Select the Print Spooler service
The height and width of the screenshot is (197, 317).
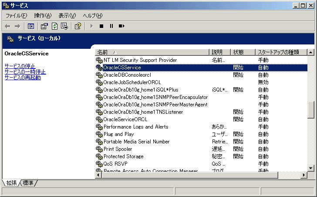click(118, 149)
